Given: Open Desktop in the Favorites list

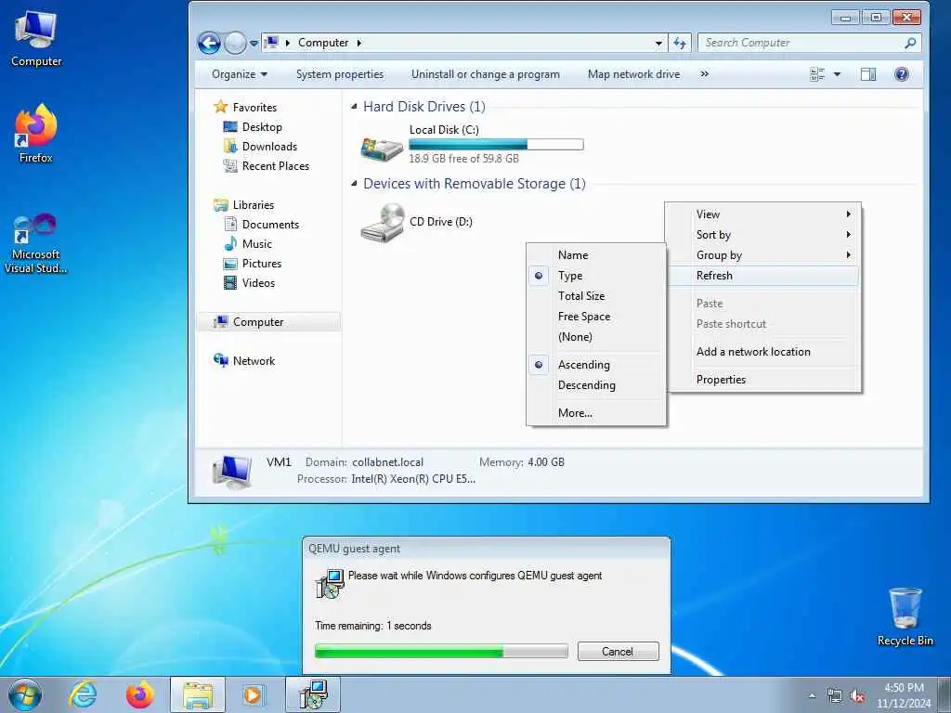Looking at the screenshot, I should pos(261,126).
